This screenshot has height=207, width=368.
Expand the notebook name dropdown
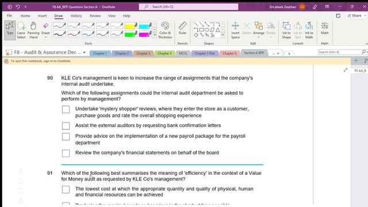click(x=85, y=52)
